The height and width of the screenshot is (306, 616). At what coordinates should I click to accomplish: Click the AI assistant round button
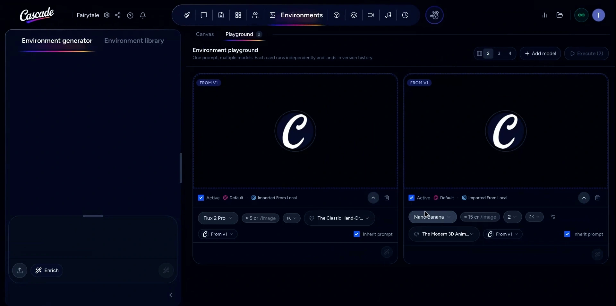click(x=434, y=15)
